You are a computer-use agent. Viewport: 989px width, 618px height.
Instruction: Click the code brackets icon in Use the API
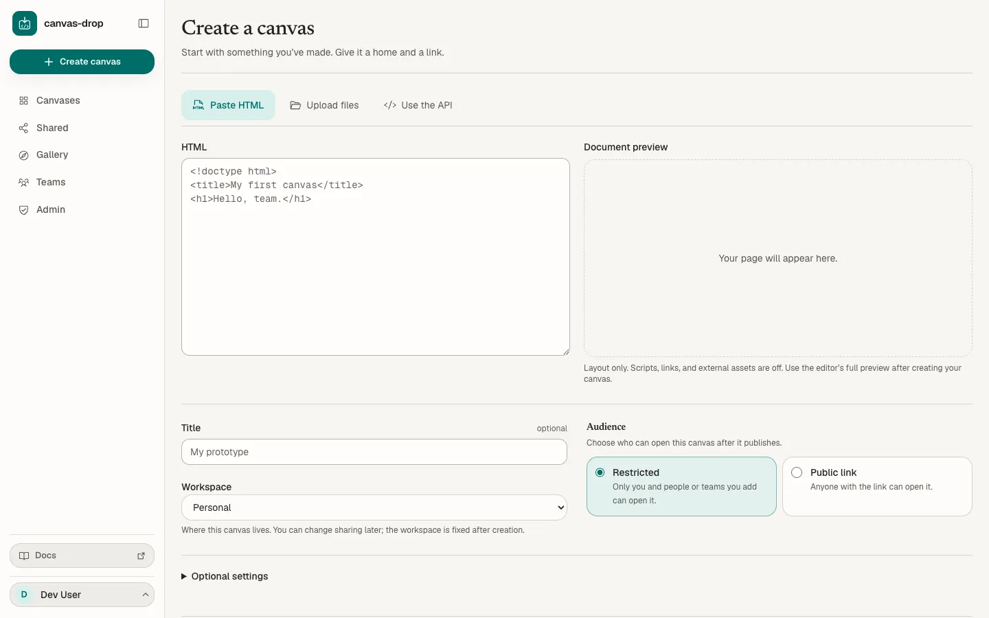tap(390, 105)
